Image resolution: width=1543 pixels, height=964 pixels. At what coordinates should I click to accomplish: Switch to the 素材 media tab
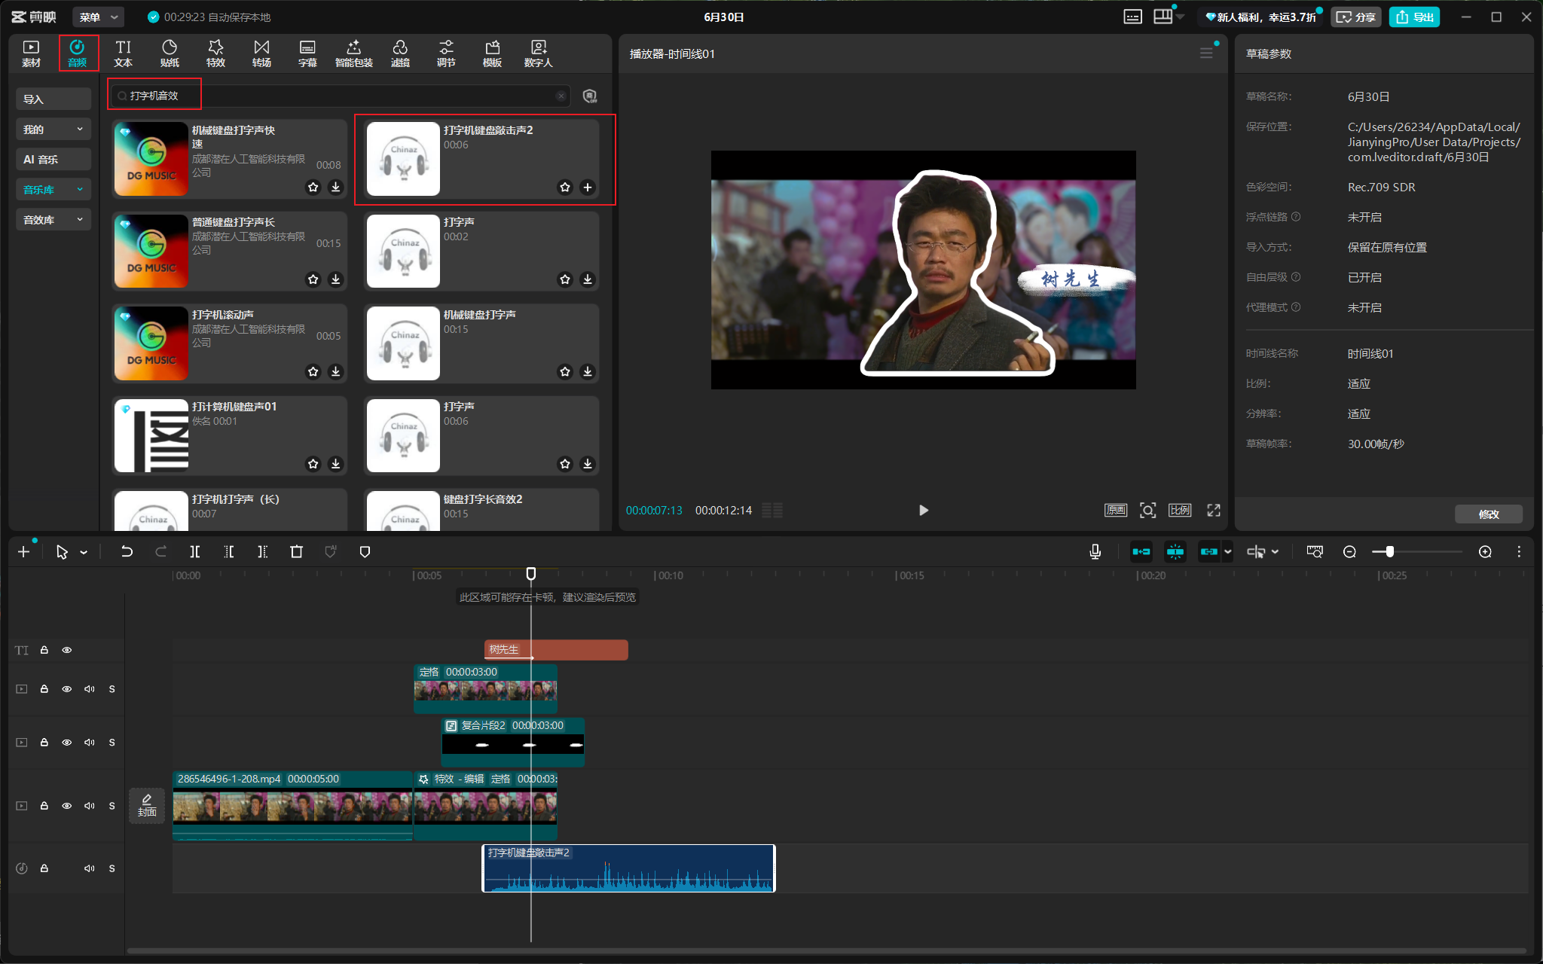[31, 53]
